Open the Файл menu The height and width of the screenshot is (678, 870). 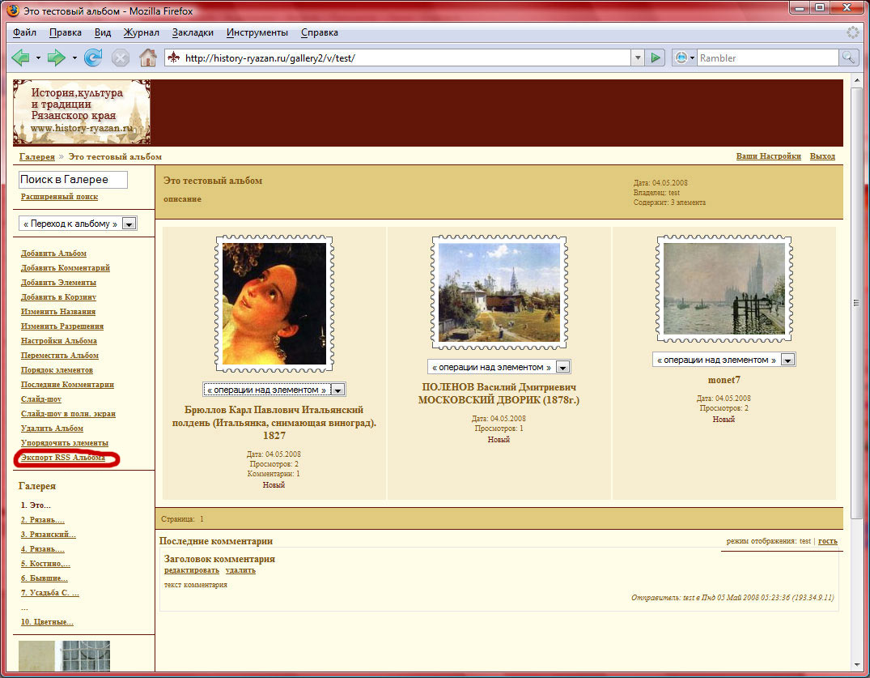(24, 32)
